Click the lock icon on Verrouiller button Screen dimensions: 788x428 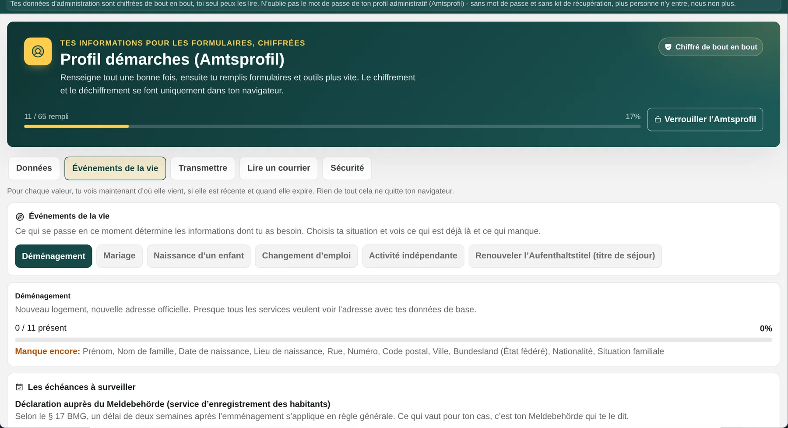(x=658, y=120)
